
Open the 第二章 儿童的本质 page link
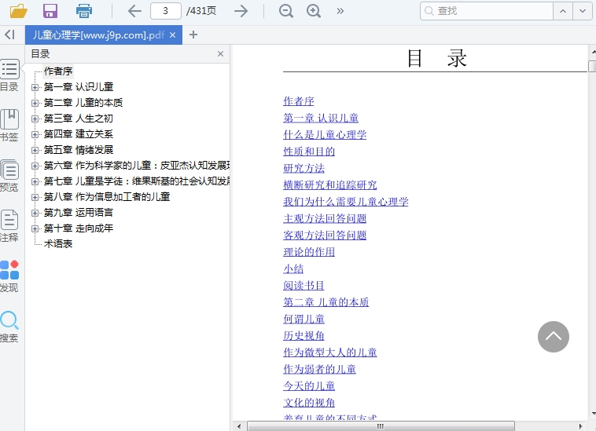point(326,302)
